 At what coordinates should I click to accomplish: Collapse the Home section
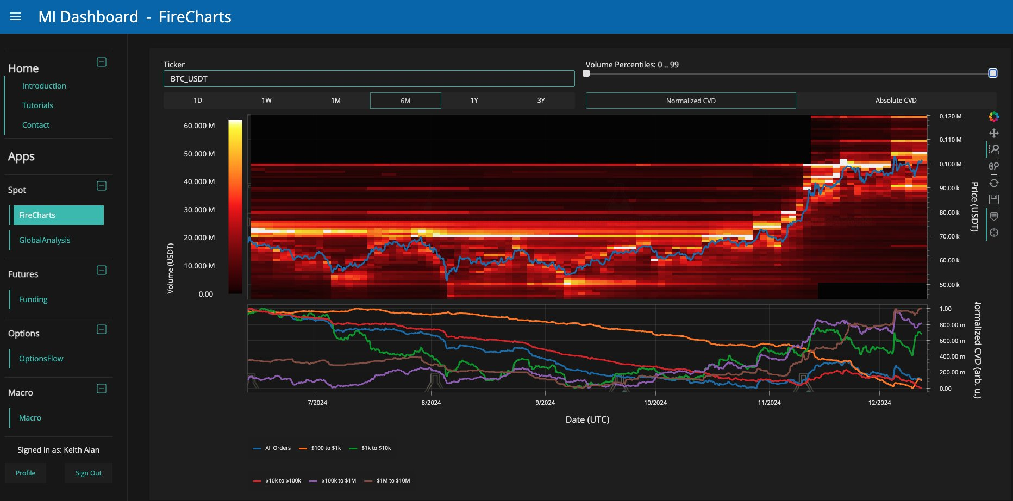102,62
